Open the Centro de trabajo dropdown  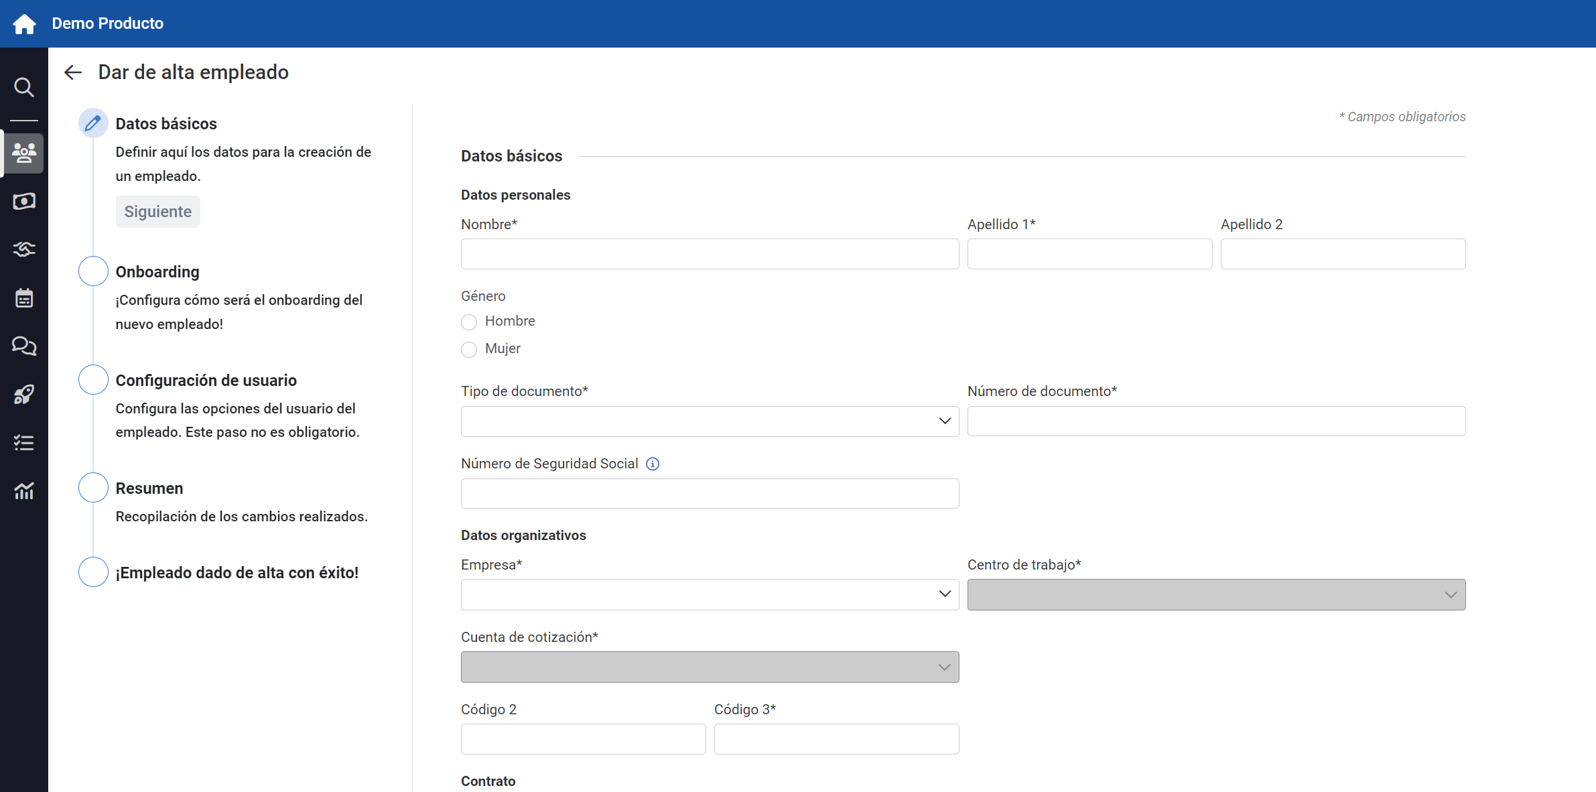tap(1216, 594)
